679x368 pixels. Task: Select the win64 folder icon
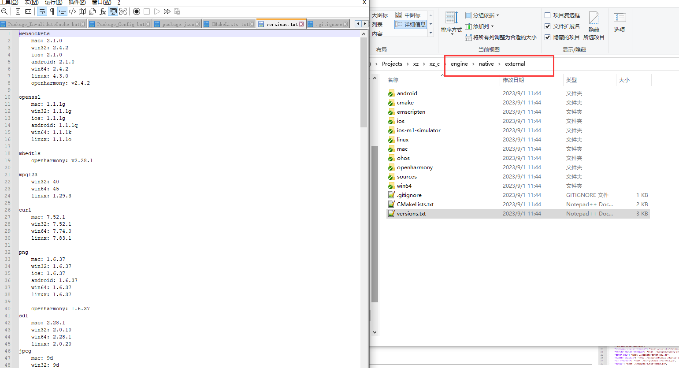pyautogui.click(x=391, y=186)
